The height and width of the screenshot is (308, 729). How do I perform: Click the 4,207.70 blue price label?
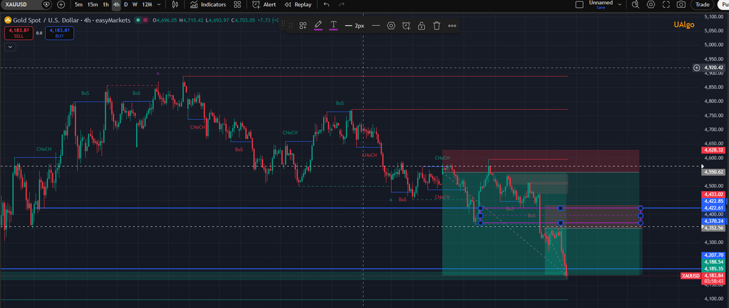713,255
